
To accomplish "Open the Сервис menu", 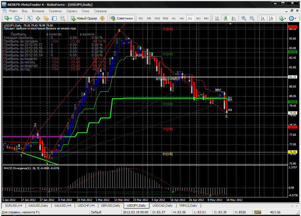I will pos(72,11).
